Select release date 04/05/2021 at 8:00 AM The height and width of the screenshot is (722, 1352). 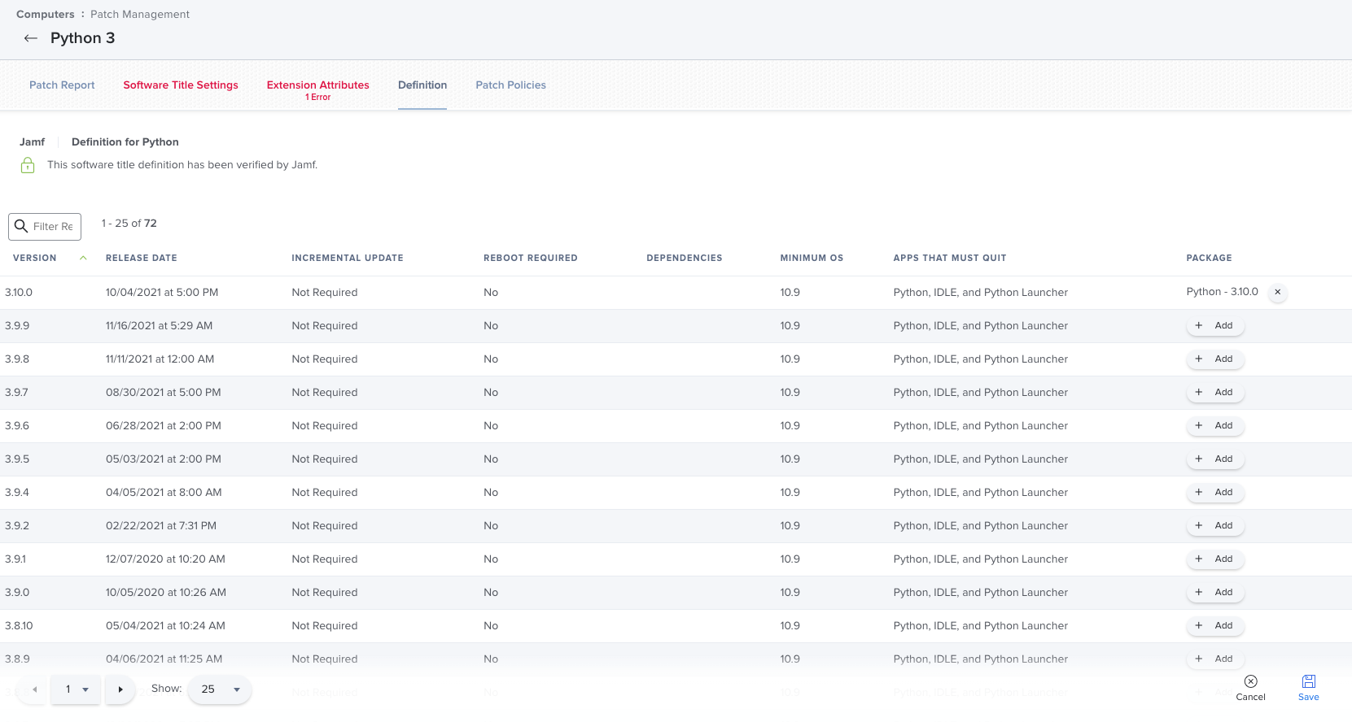point(164,492)
